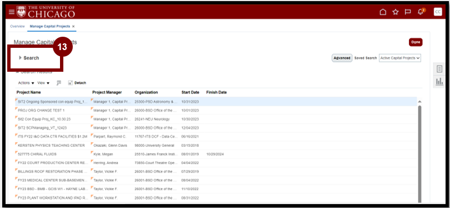Select SIT2 Ongoing Sponsored con equip row
This screenshot has height=208, width=450.
(216, 102)
